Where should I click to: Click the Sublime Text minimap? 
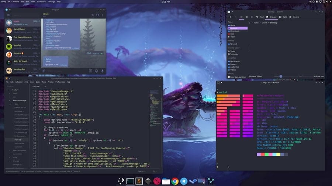point(155,108)
